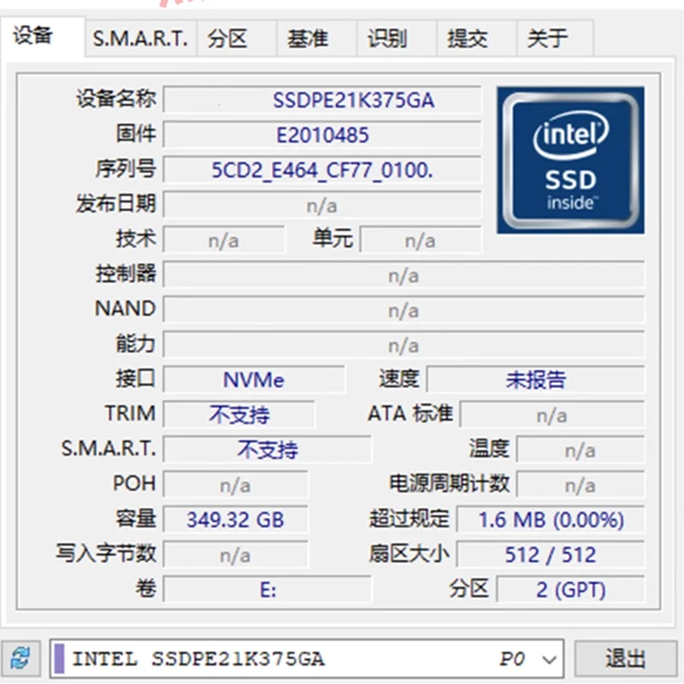Click the NVMe interface field
This screenshot has width=684, height=684.
pyautogui.click(x=254, y=380)
